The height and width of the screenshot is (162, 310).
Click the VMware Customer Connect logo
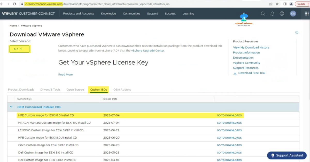click(x=28, y=14)
